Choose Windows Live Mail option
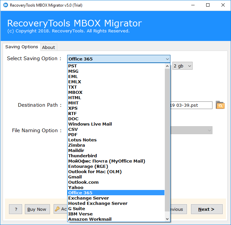The image size is (231, 225). coord(116,124)
